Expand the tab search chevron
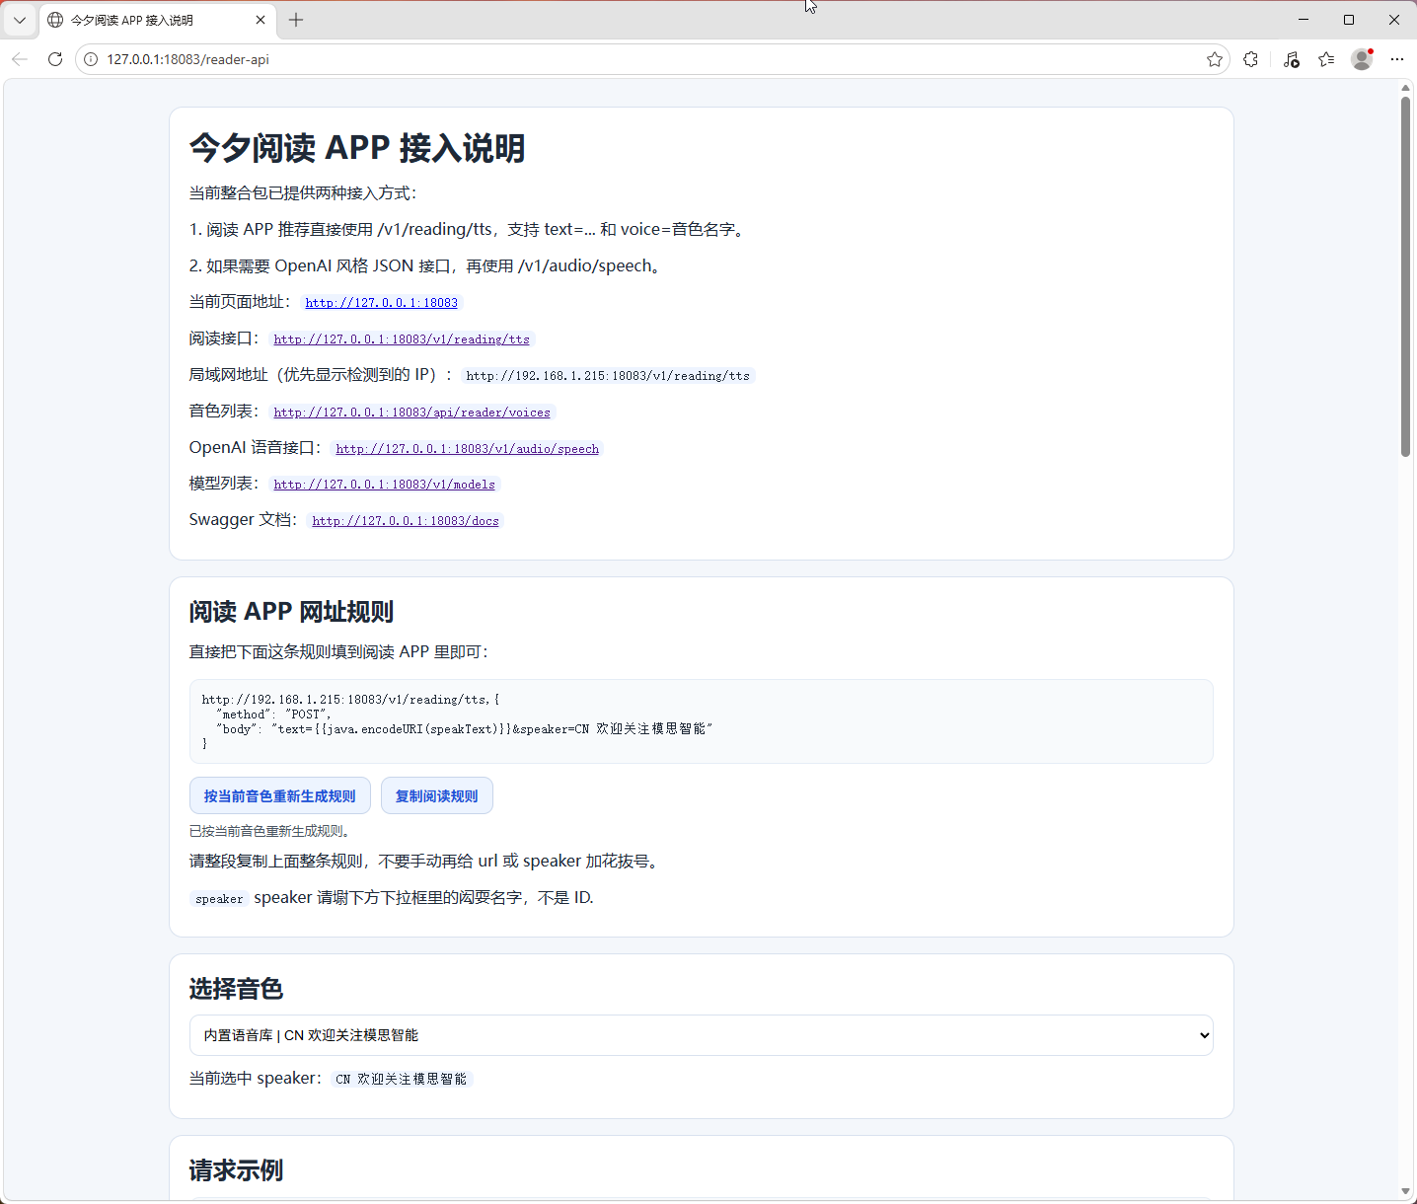Screen dimensions: 1417x1204 tap(20, 20)
